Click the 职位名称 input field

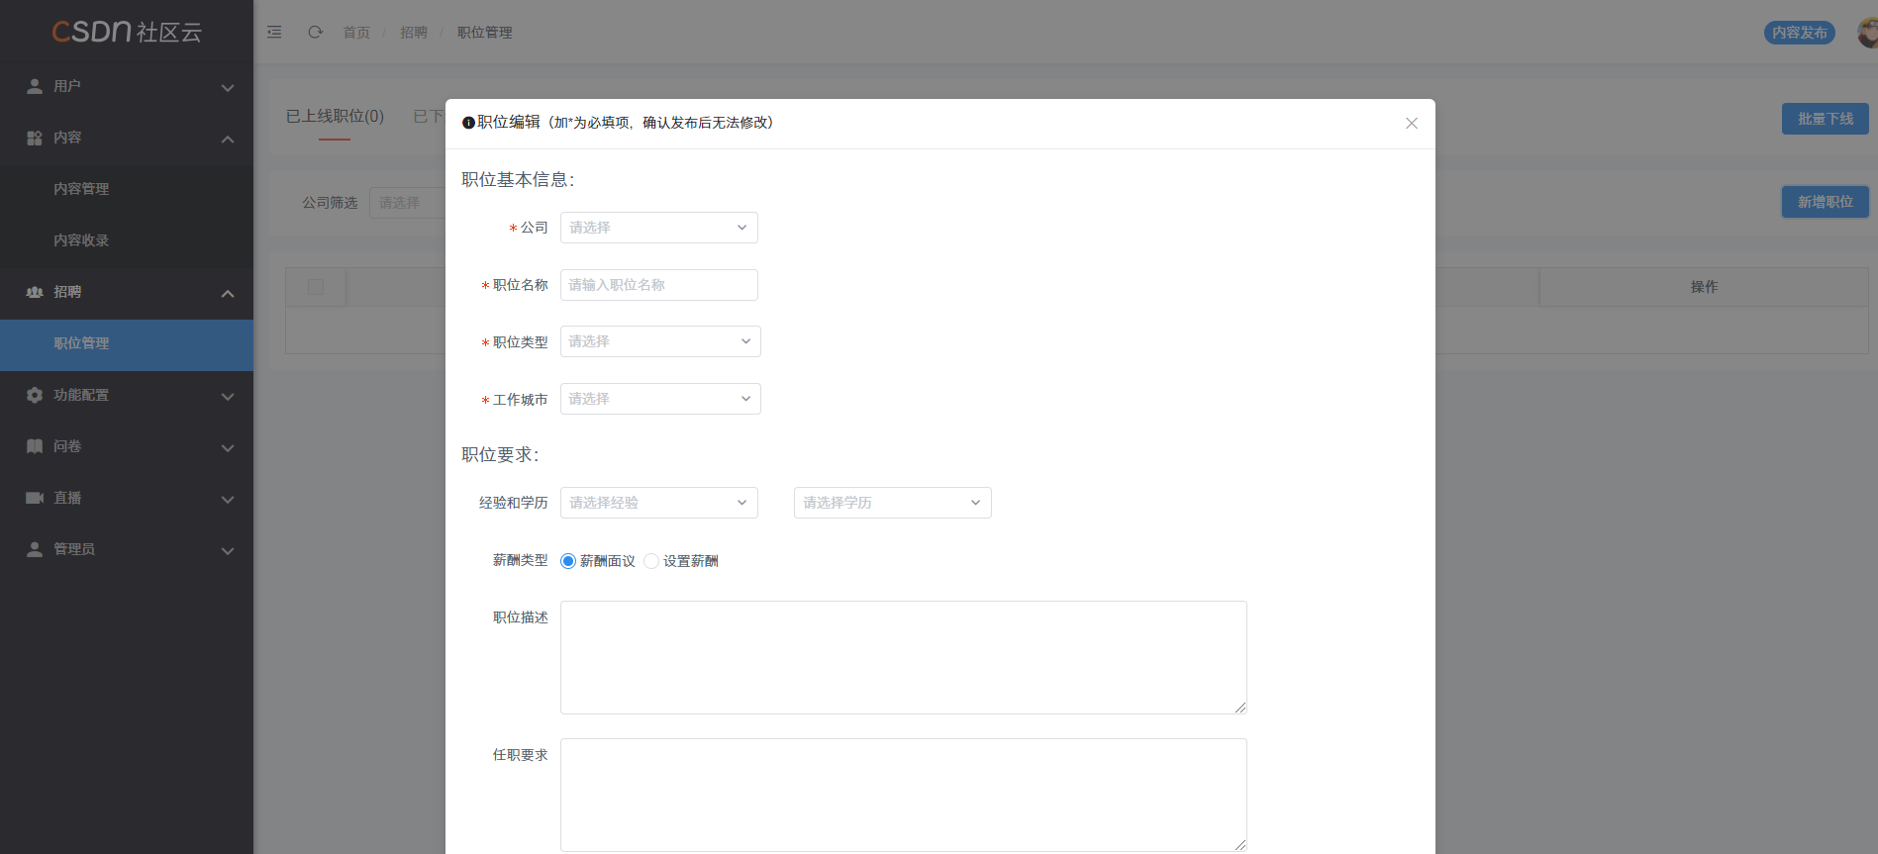tap(659, 285)
